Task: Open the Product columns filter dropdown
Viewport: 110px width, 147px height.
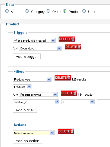Action: pos(38,95)
